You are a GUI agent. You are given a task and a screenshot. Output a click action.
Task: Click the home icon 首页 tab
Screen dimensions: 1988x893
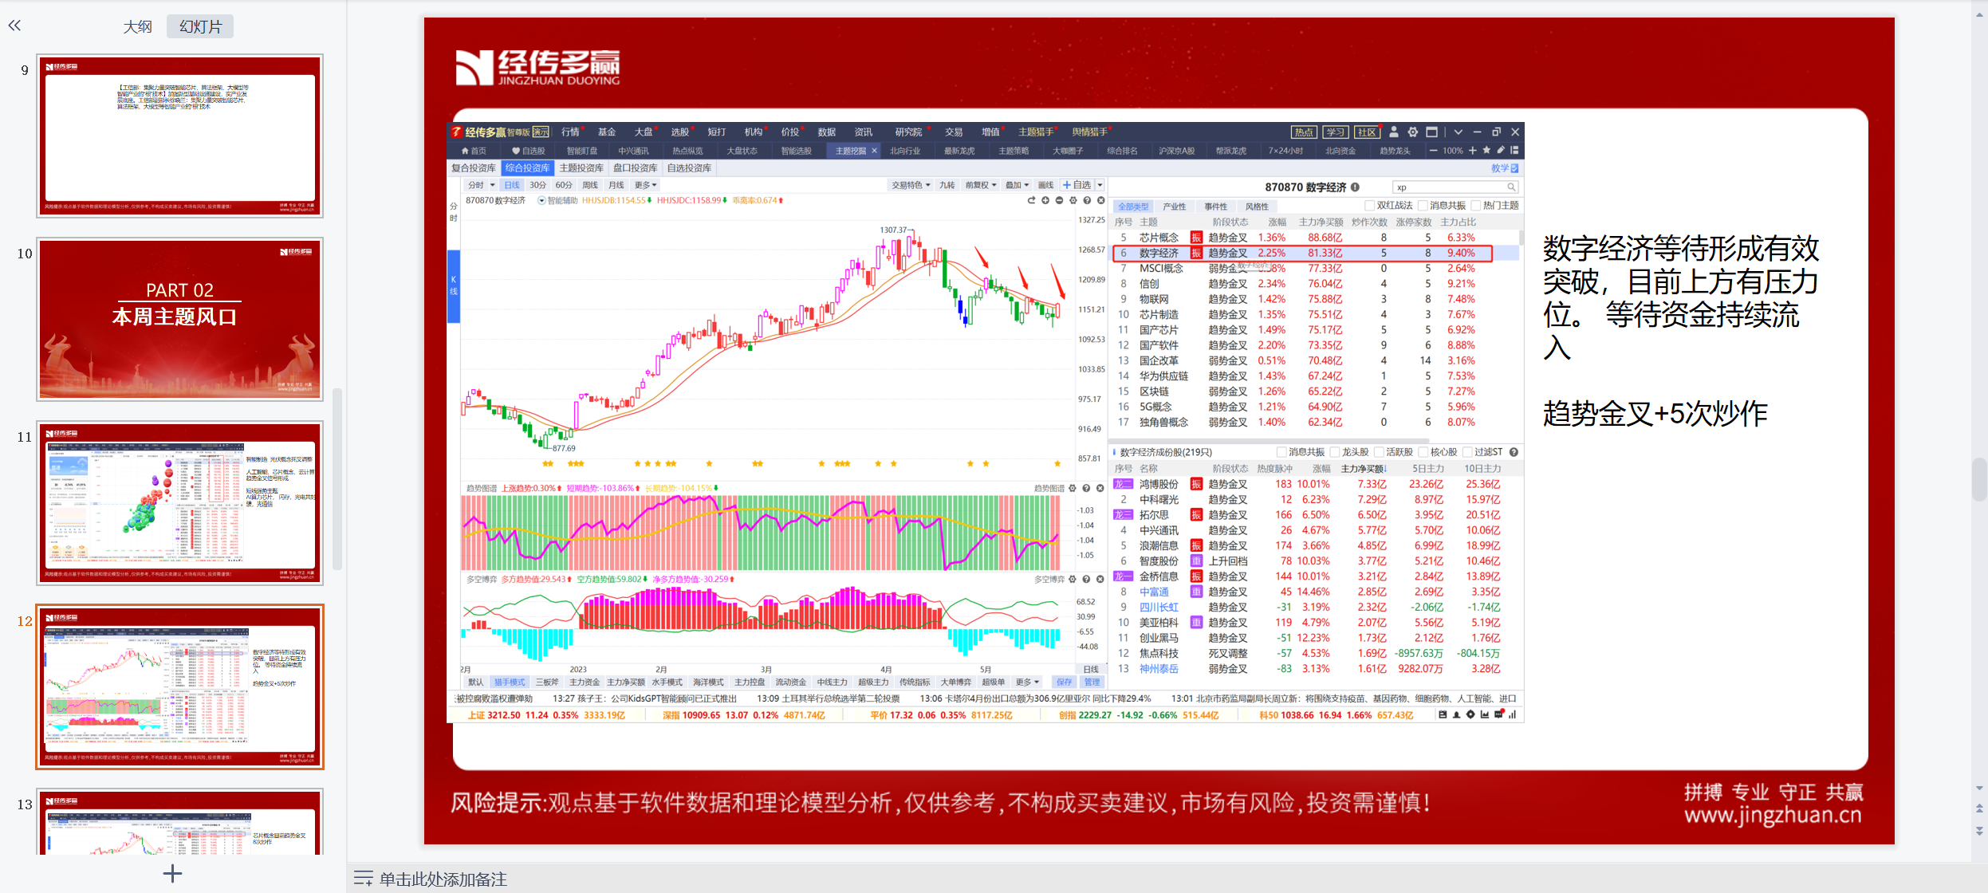click(474, 151)
